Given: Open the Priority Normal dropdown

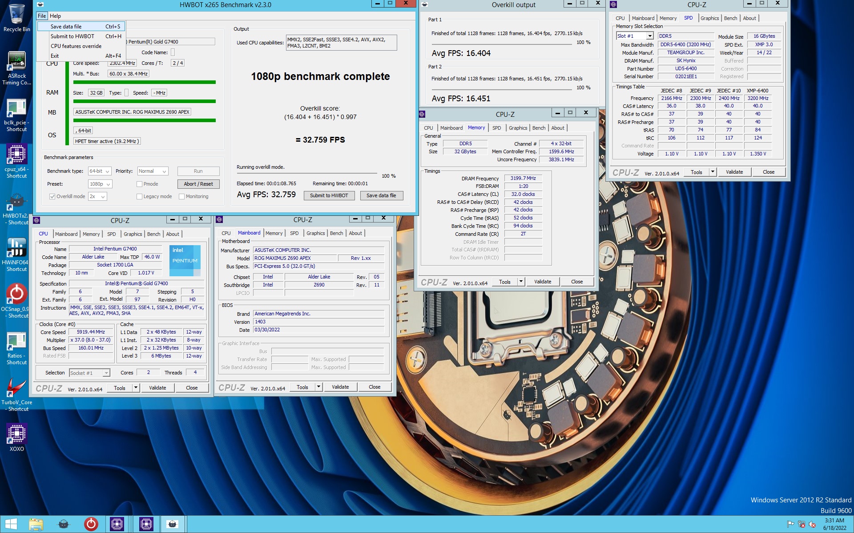Looking at the screenshot, I should tap(153, 171).
